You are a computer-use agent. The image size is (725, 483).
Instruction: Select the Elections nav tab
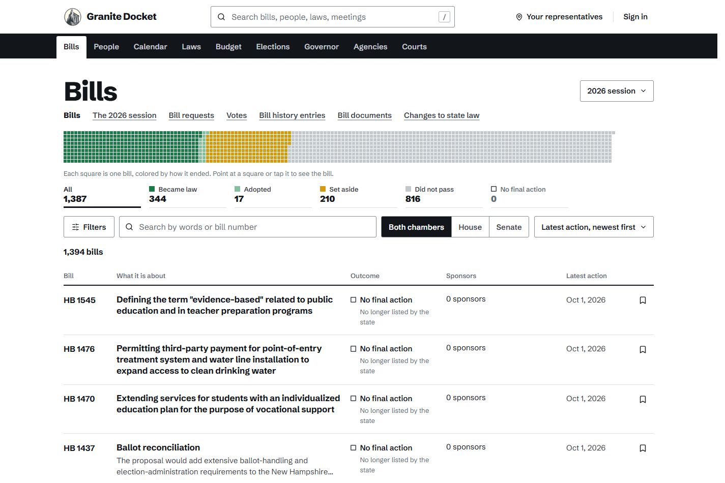[273, 47]
